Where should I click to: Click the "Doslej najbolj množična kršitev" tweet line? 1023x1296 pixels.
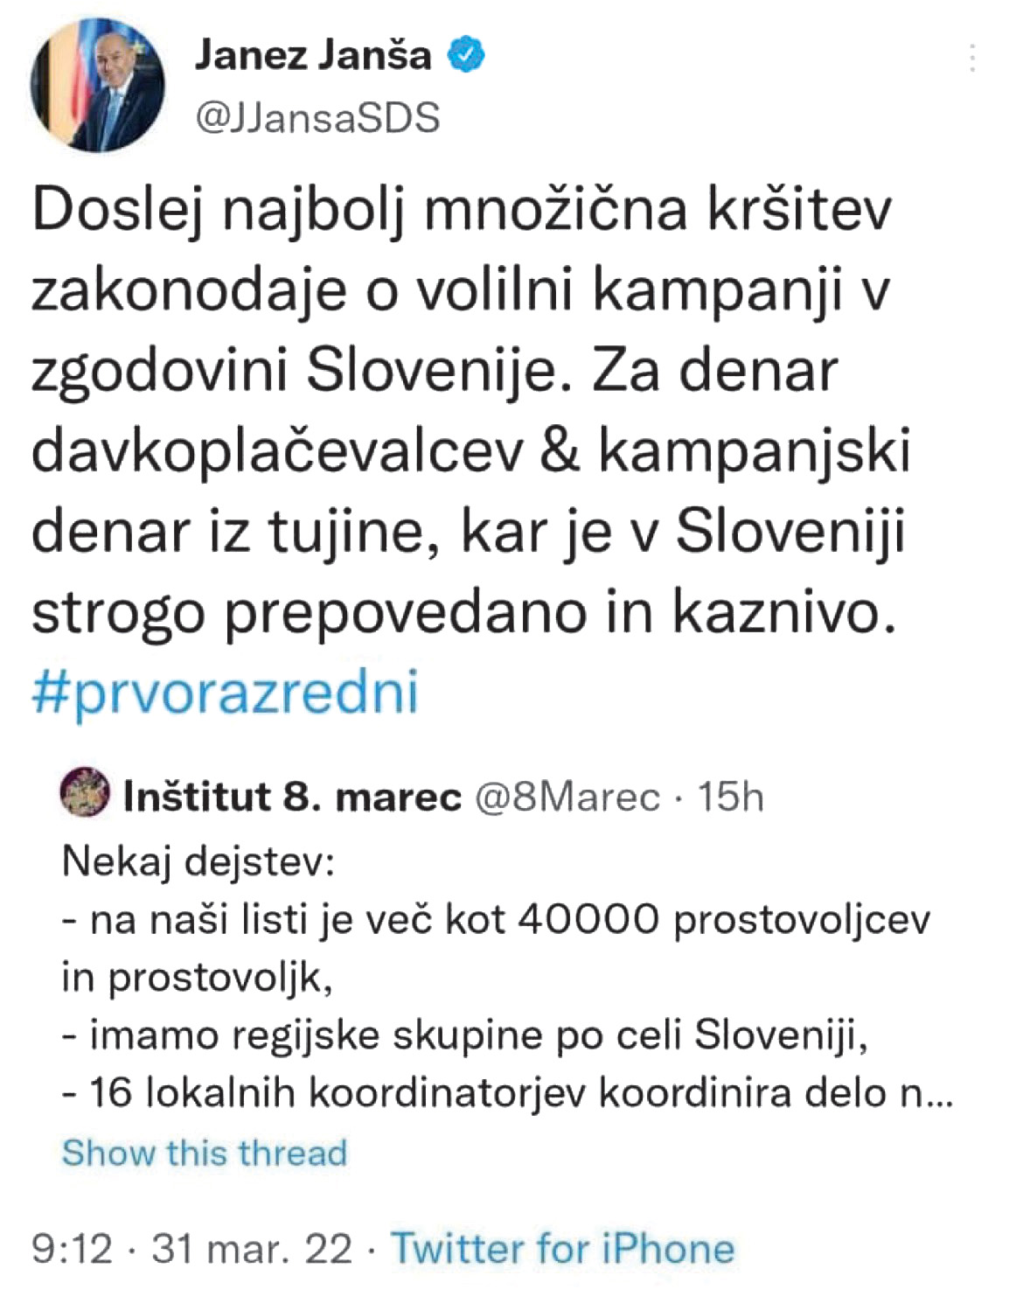click(462, 213)
